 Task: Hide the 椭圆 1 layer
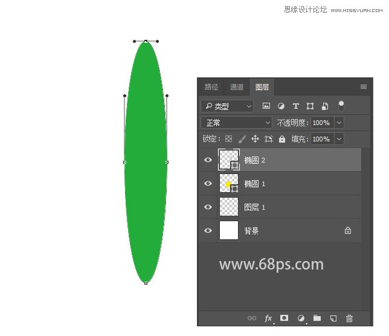point(208,183)
